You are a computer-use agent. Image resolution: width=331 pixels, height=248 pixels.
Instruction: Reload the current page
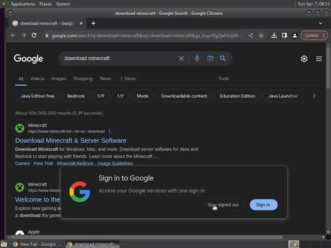[x=34, y=36]
